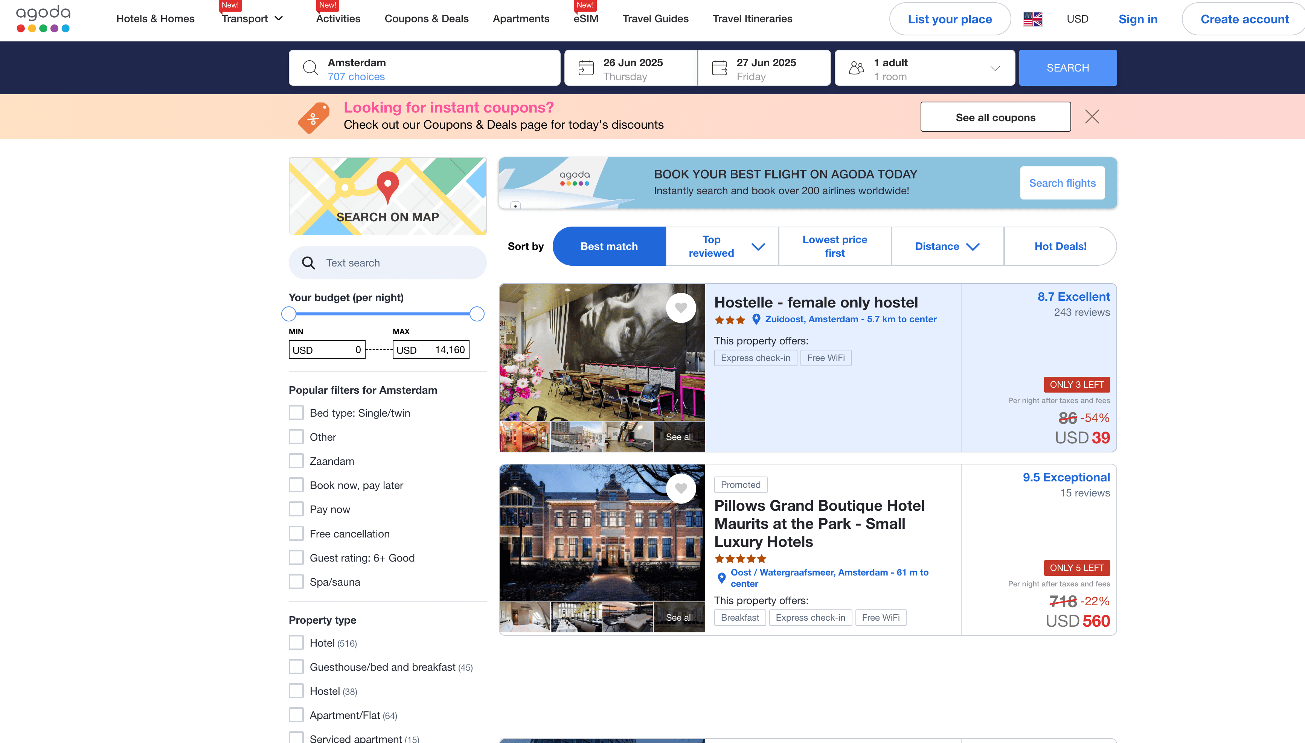Open Hostelle building exterior thumbnail
The height and width of the screenshot is (743, 1305).
tap(576, 437)
